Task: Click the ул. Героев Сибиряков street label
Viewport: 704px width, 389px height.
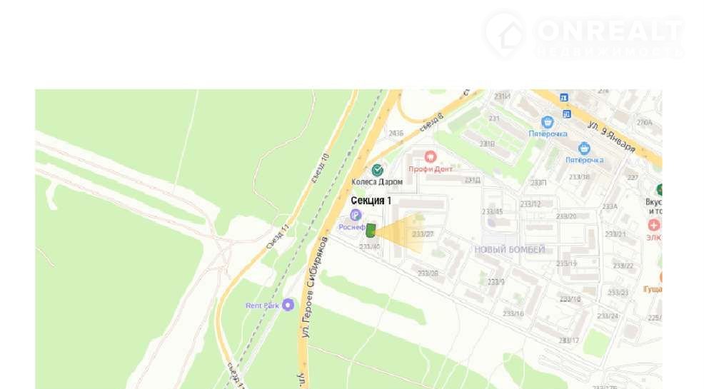Action: [314, 287]
